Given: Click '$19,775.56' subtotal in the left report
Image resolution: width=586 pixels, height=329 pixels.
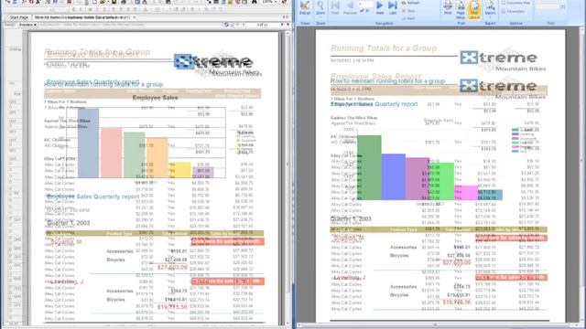Looking at the screenshot, I should click(x=172, y=307).
